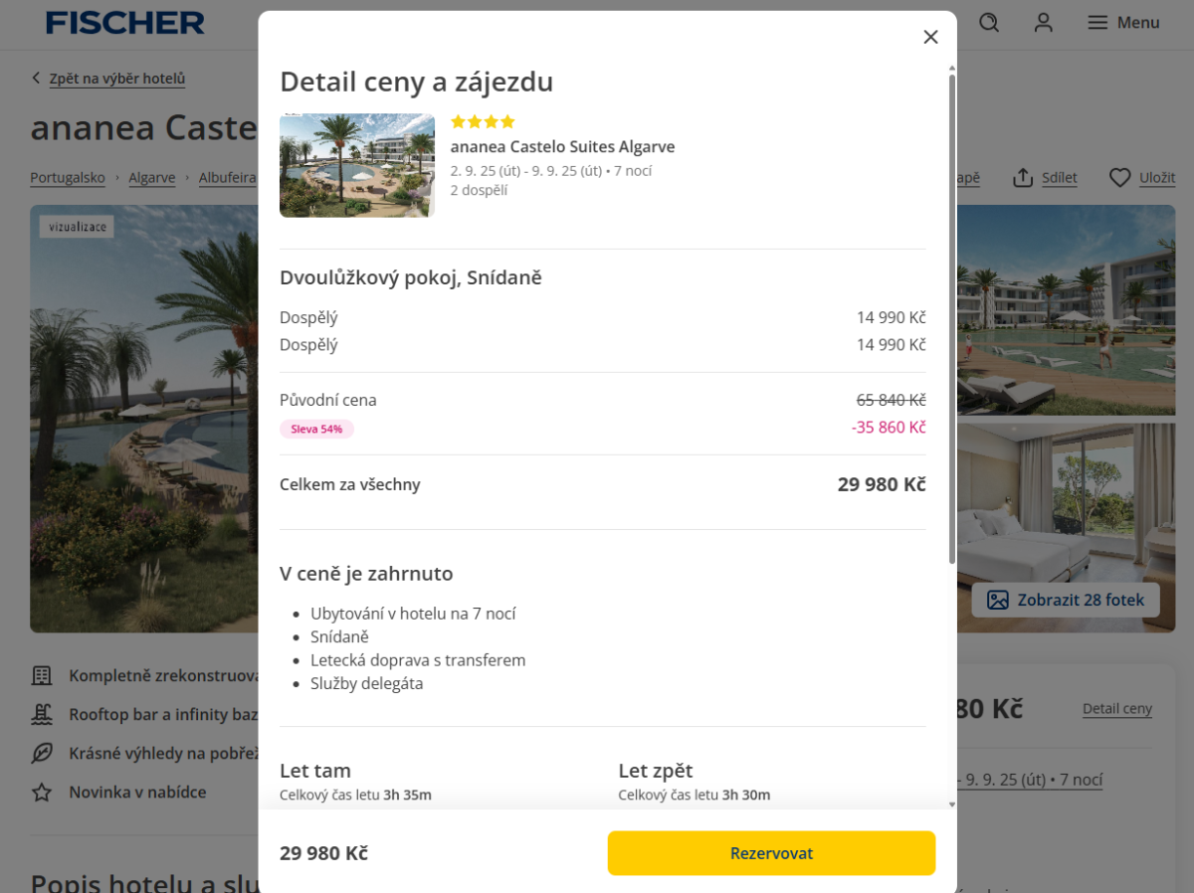This screenshot has width=1194, height=893.
Task: Open the Detail ceny link
Action: 1116,709
